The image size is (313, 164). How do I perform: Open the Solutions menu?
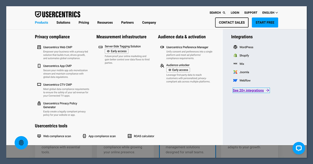(x=63, y=22)
